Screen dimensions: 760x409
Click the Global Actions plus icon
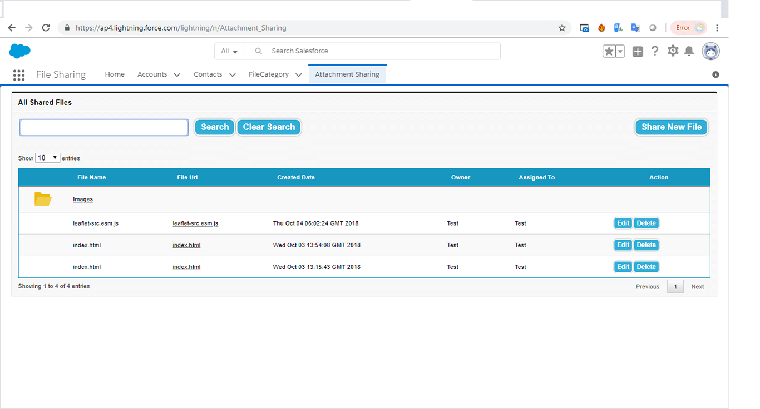pos(638,51)
